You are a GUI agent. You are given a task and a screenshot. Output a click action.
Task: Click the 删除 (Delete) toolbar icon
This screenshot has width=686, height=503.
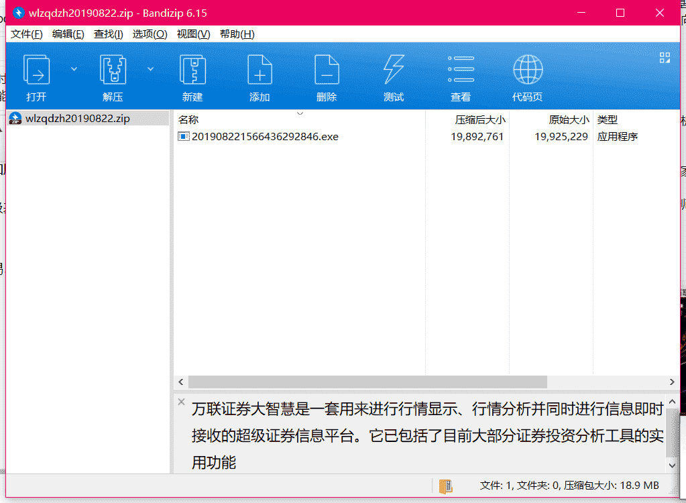pyautogui.click(x=327, y=70)
